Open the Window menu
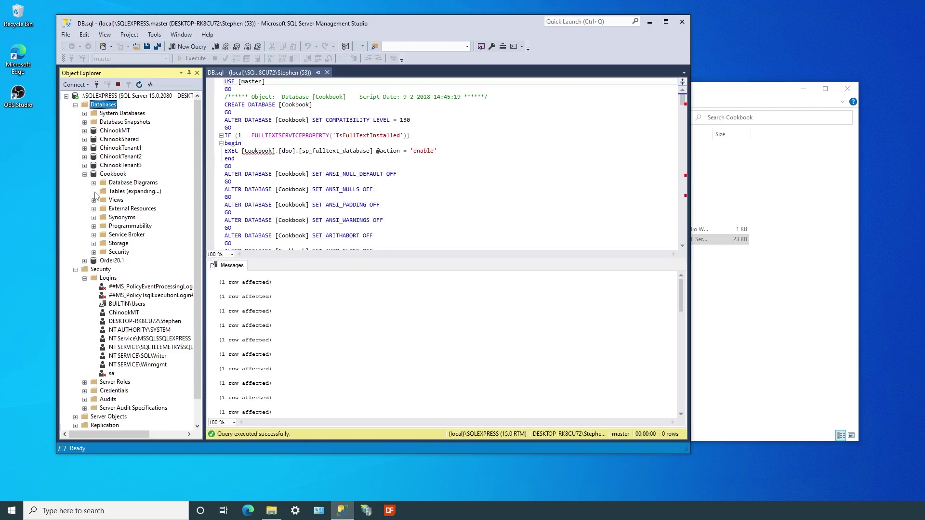The image size is (925, 520). pos(181,35)
